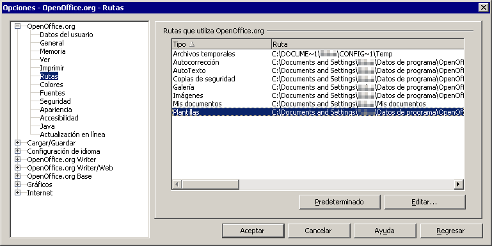Screen dimensions: 492x246
Task: Select Datos del usuario in tree
Action: click(66, 35)
